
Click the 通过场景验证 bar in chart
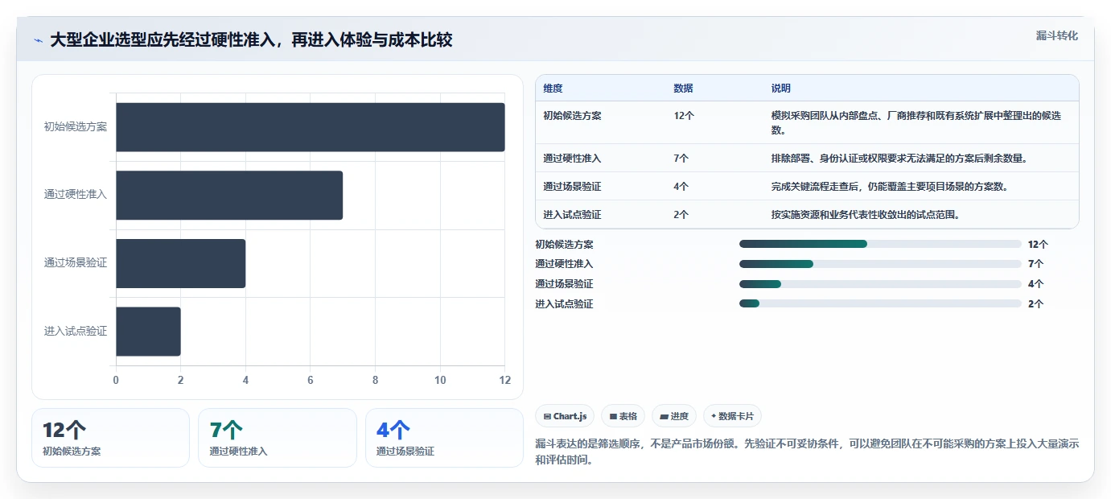pos(181,263)
